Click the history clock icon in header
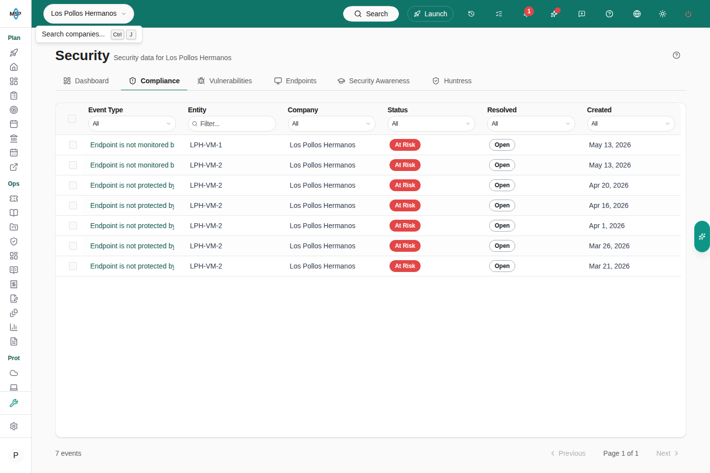 point(471,14)
